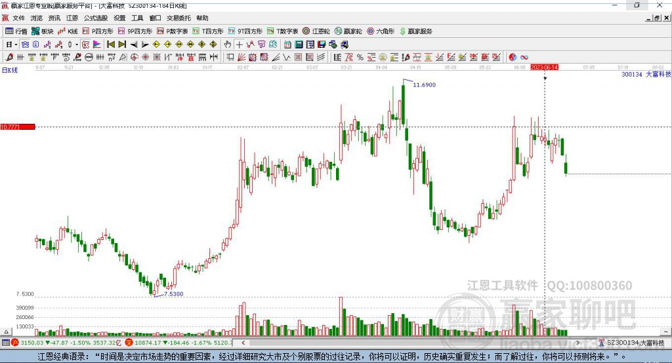Open the P四方形 tool
672x363 pixels.
pyautogui.click(x=98, y=31)
